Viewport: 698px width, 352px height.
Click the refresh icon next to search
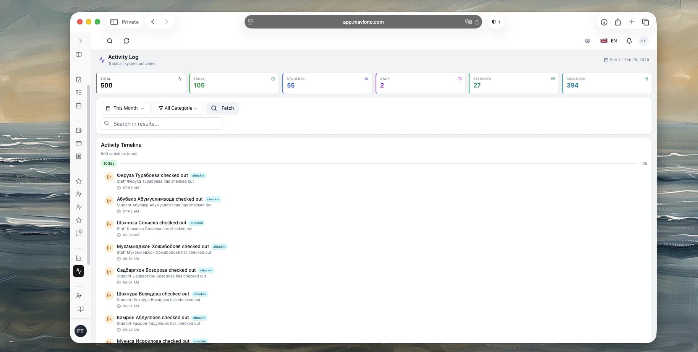(x=126, y=41)
